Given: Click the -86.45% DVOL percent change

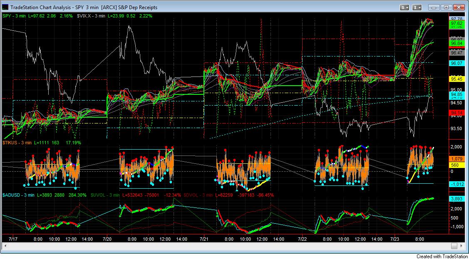Looking at the screenshot, I should (x=266, y=195).
